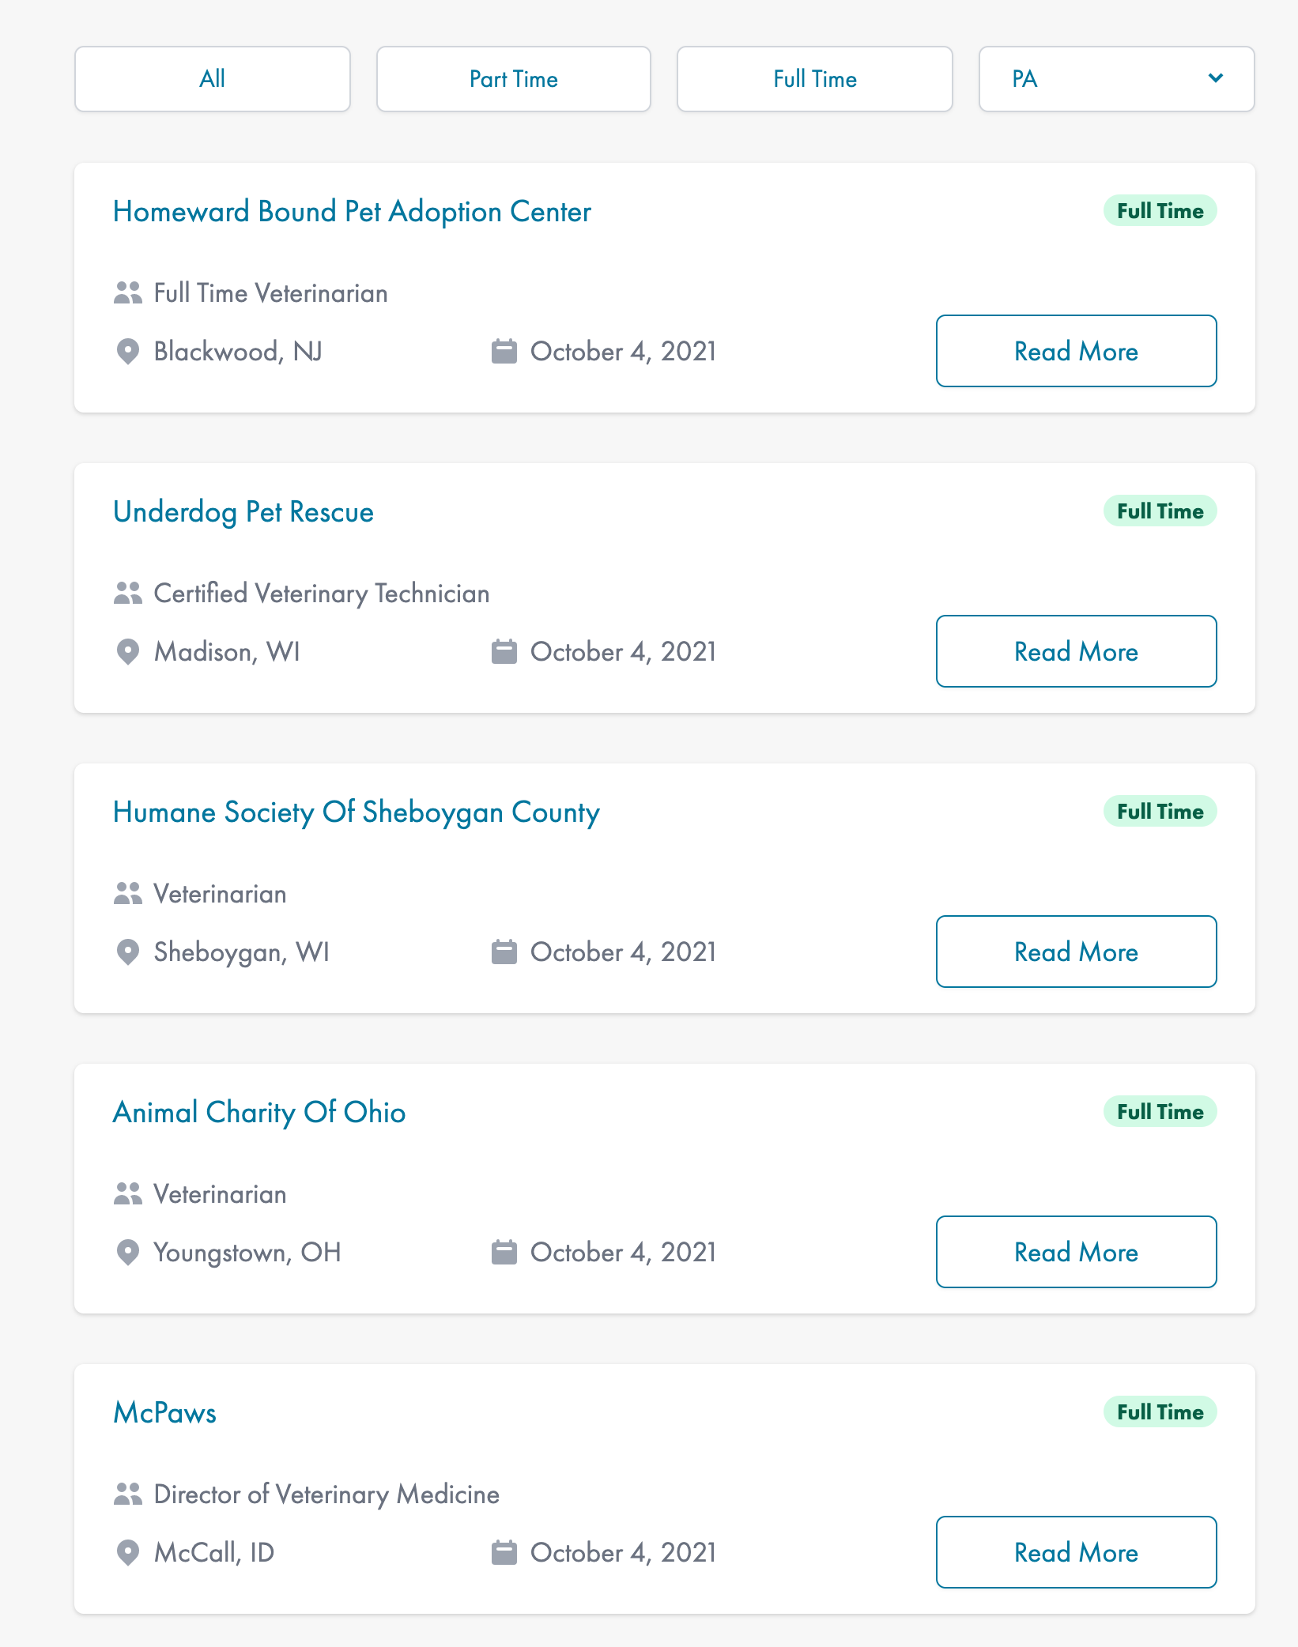Image resolution: width=1298 pixels, height=1647 pixels.
Task: Select the All filter tab
Action: tap(212, 79)
